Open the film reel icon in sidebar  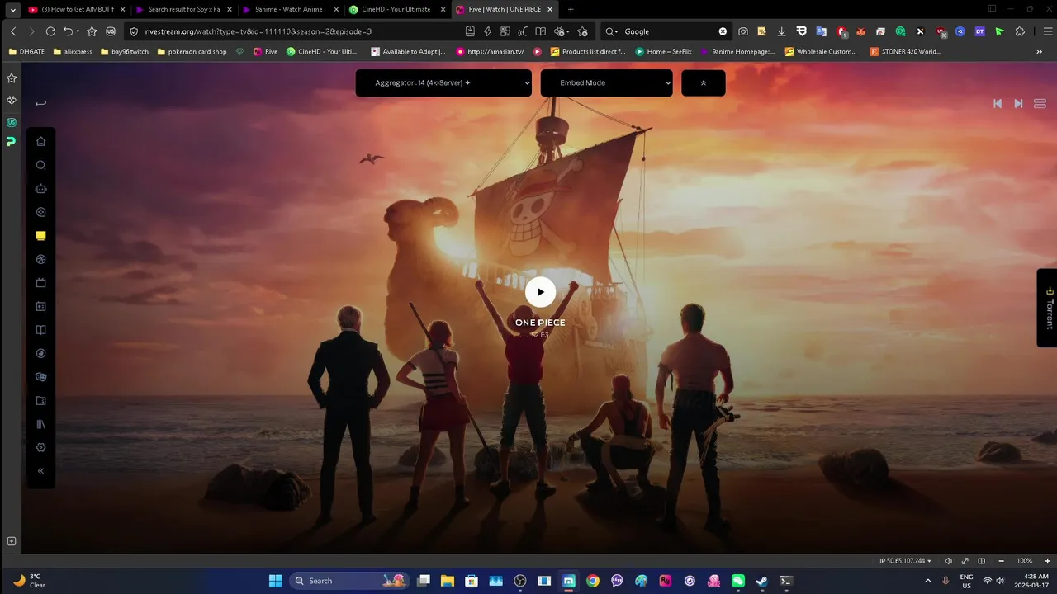pyautogui.click(x=40, y=212)
